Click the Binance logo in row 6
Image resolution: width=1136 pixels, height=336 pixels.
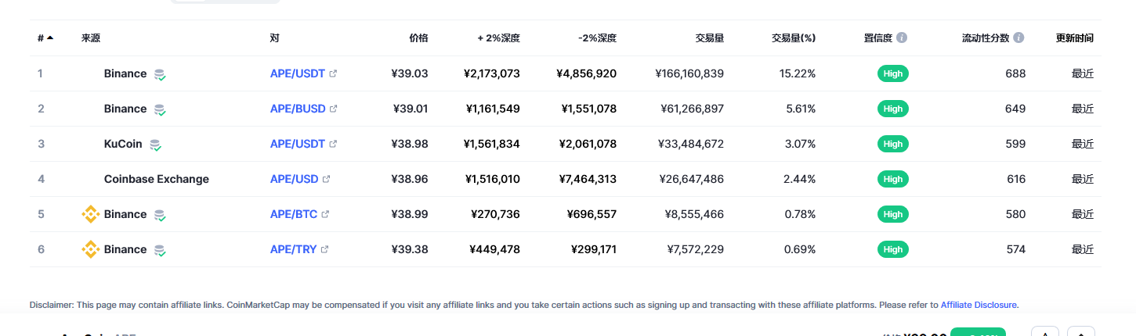coord(91,249)
